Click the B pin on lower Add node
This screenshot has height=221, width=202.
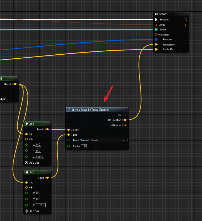coord(26,188)
